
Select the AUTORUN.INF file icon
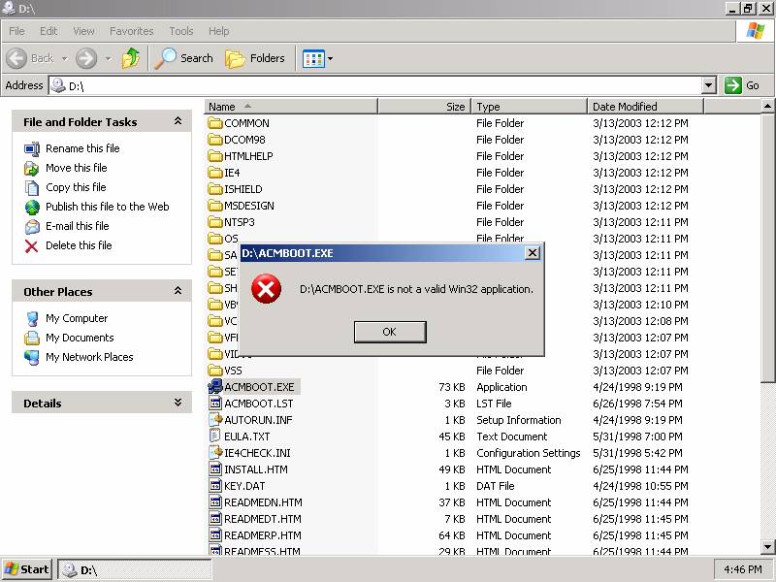[x=215, y=420]
